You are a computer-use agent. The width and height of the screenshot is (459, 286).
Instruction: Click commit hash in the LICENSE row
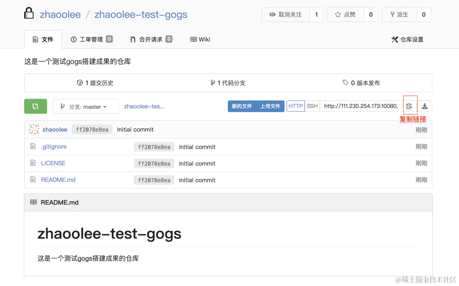click(x=154, y=164)
